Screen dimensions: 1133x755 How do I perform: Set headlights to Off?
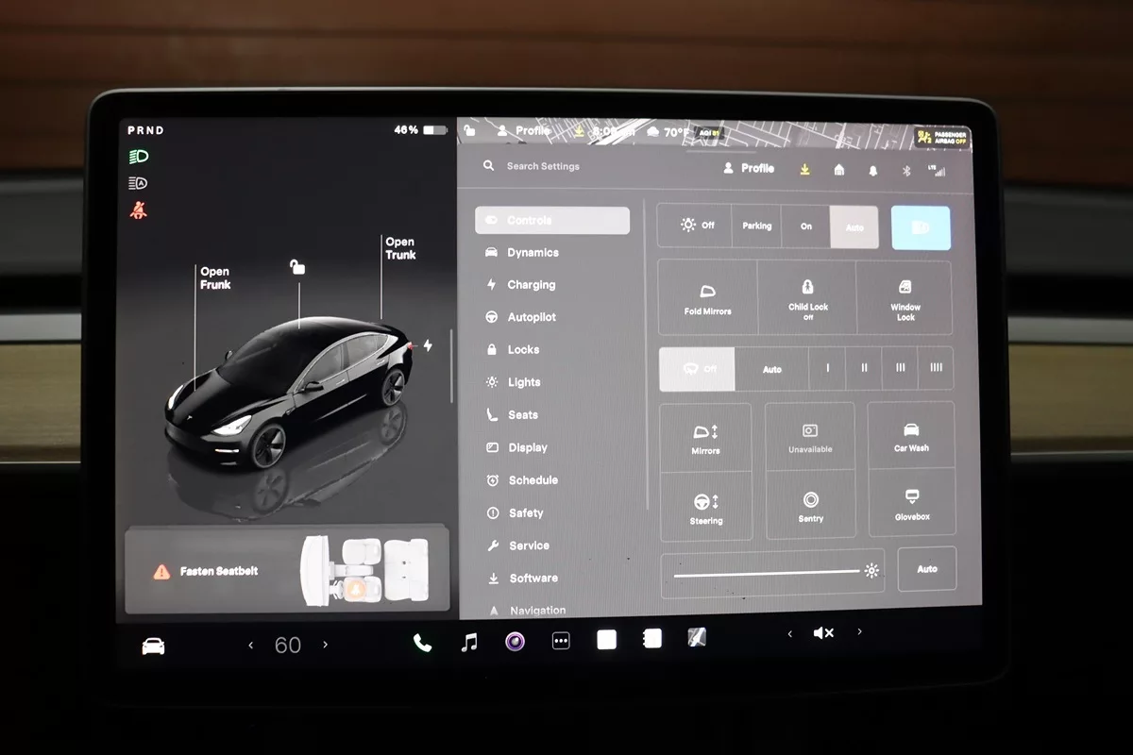(x=697, y=226)
